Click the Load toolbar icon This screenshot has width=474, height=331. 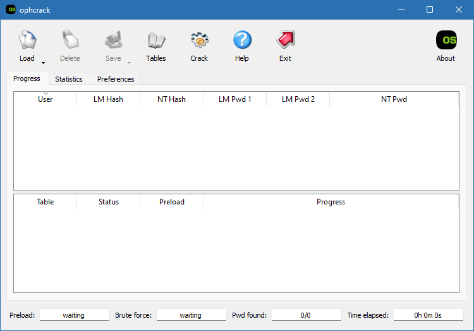tap(28, 40)
